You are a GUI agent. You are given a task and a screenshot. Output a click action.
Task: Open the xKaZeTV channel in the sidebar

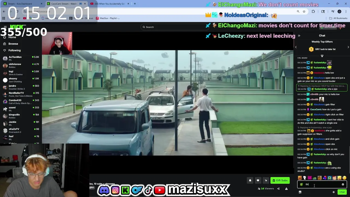(x=21, y=130)
